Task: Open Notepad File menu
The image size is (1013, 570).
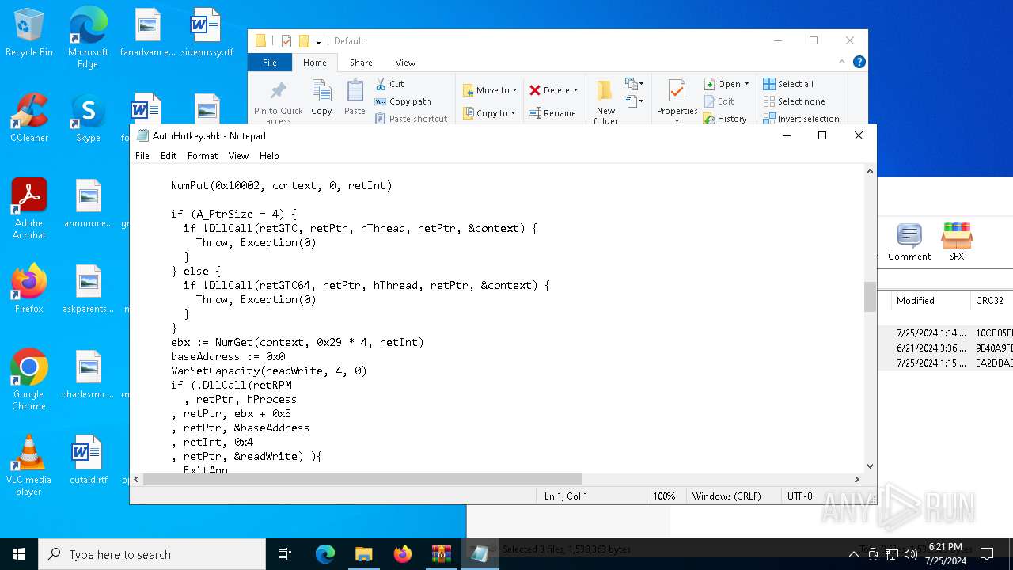Action: (142, 156)
